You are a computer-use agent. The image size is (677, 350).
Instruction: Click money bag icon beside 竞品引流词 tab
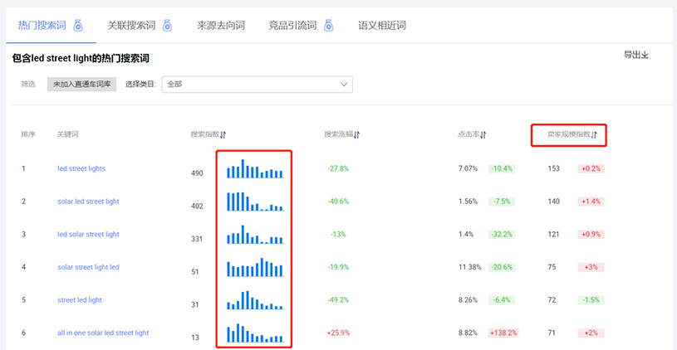coord(328,25)
